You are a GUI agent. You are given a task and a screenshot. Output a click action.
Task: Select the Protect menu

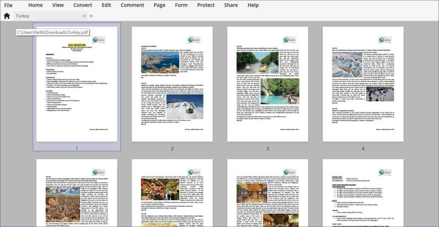coord(206,5)
